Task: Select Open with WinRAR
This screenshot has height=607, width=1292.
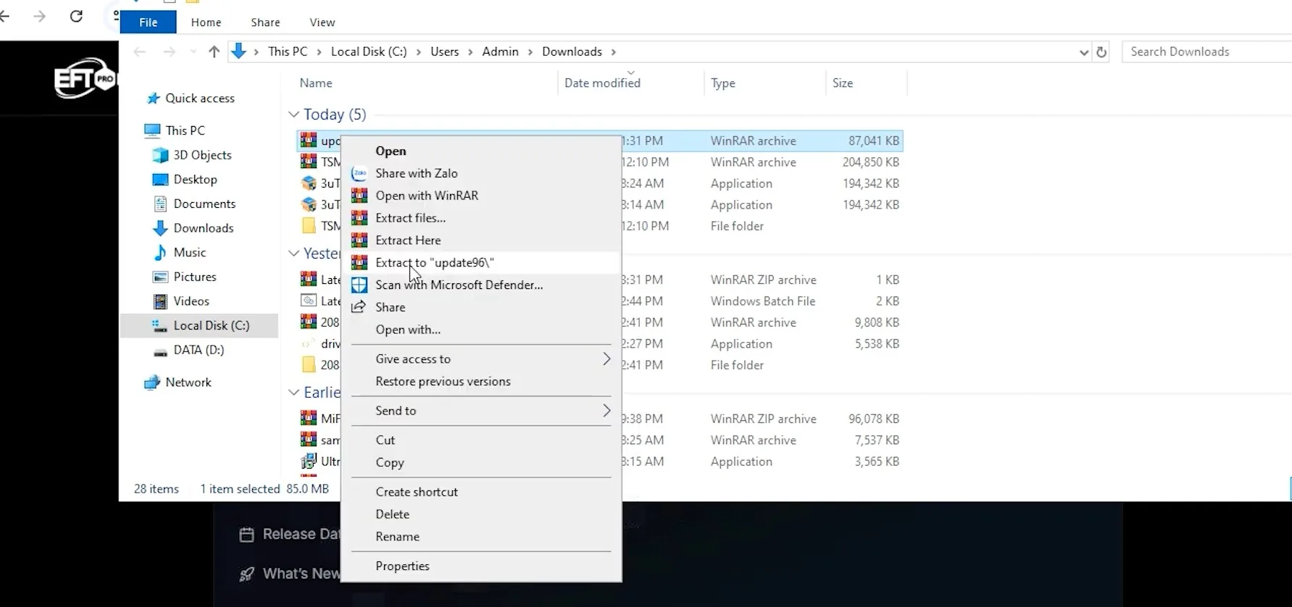Action: (481, 196)
